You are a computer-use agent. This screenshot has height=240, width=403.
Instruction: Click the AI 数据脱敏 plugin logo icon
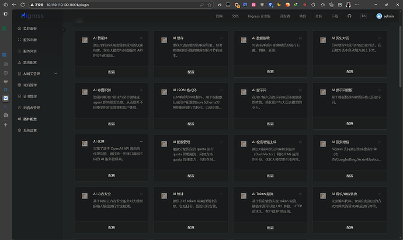(x=244, y=40)
